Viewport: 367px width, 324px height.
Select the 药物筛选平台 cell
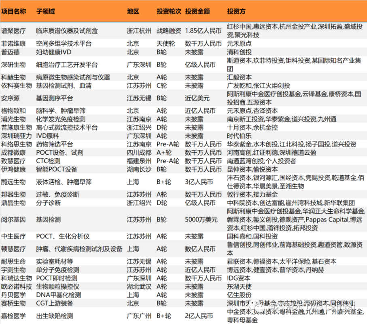pyautogui.click(x=55, y=144)
